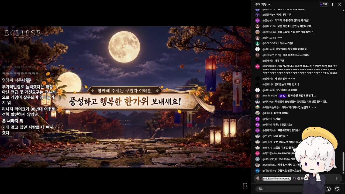345x194 pixels.
Task: Select the message '리세 사라짐?'
Action: 287,43
